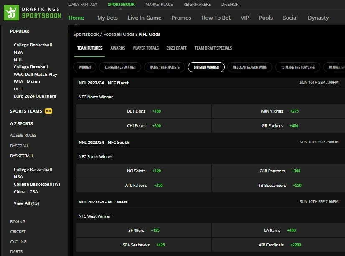Bet on ARI Cardinals +2200

pos(279,245)
